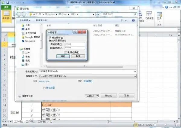Open the address bar history dropdown
The height and width of the screenshot is (128, 181).
[94, 14]
